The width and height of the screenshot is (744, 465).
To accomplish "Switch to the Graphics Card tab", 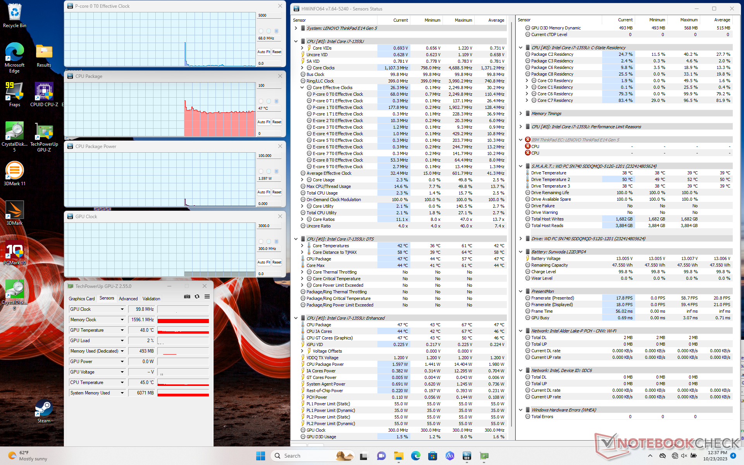I will click(81, 299).
